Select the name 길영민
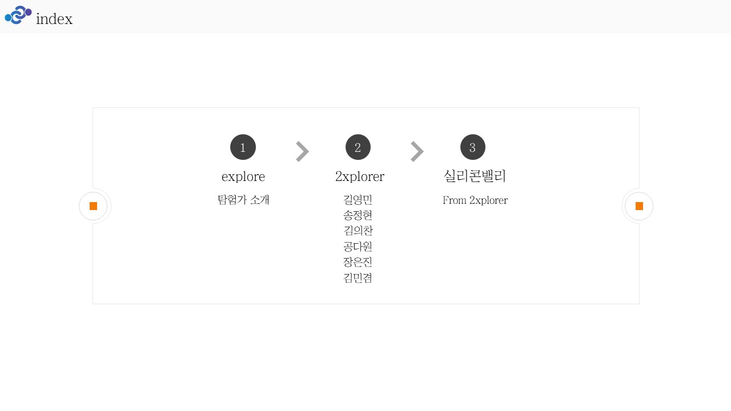This screenshot has width=731, height=411. click(x=358, y=200)
